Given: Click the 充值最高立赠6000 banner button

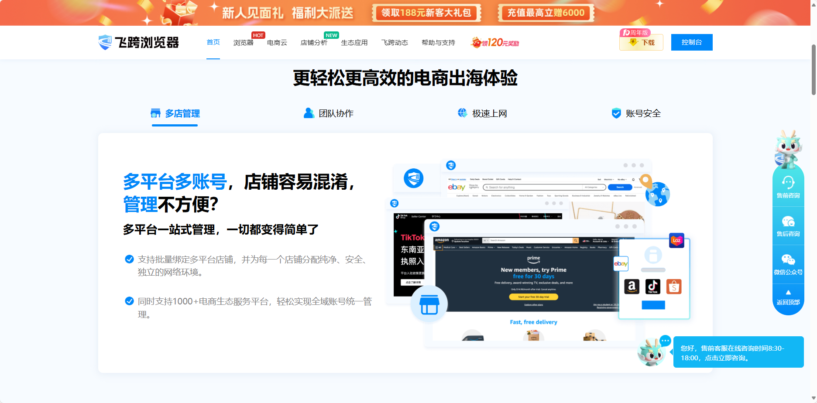Looking at the screenshot, I should pyautogui.click(x=546, y=13).
